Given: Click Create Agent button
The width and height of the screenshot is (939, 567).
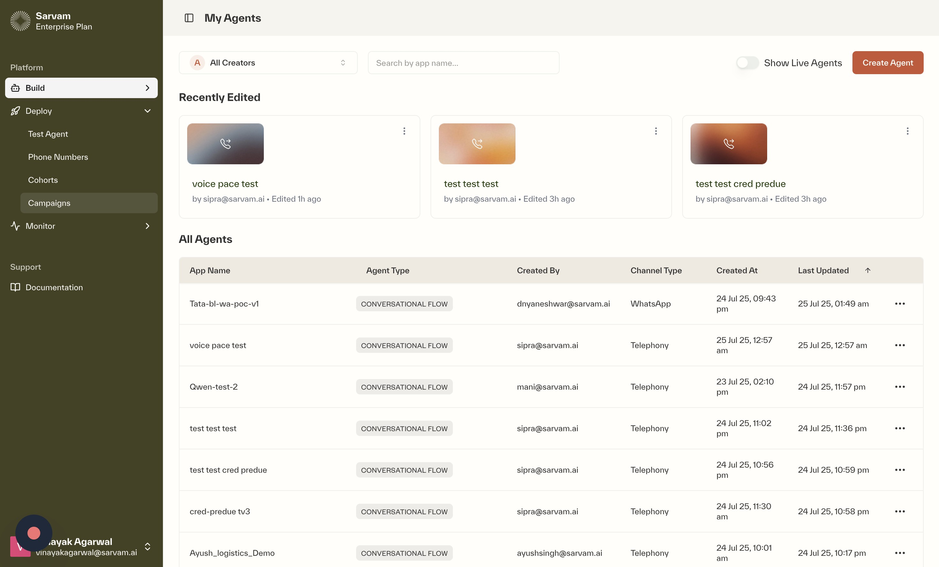Looking at the screenshot, I should [x=888, y=63].
